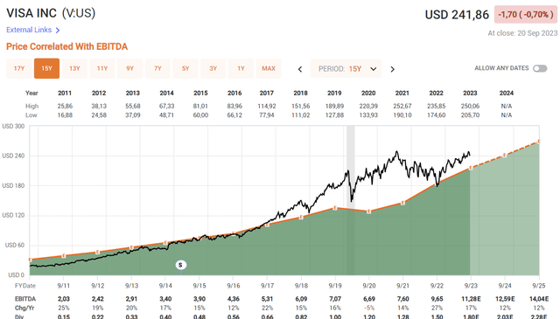Toggle the Allow Any Dates switch
The width and height of the screenshot is (560, 319).
click(540, 68)
